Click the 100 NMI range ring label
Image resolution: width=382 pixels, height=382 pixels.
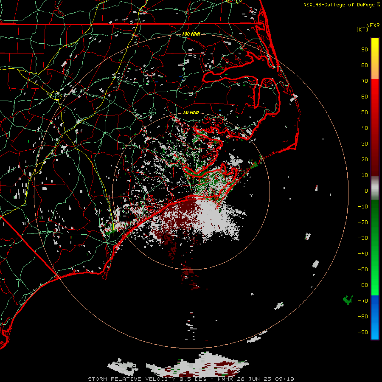191,34
